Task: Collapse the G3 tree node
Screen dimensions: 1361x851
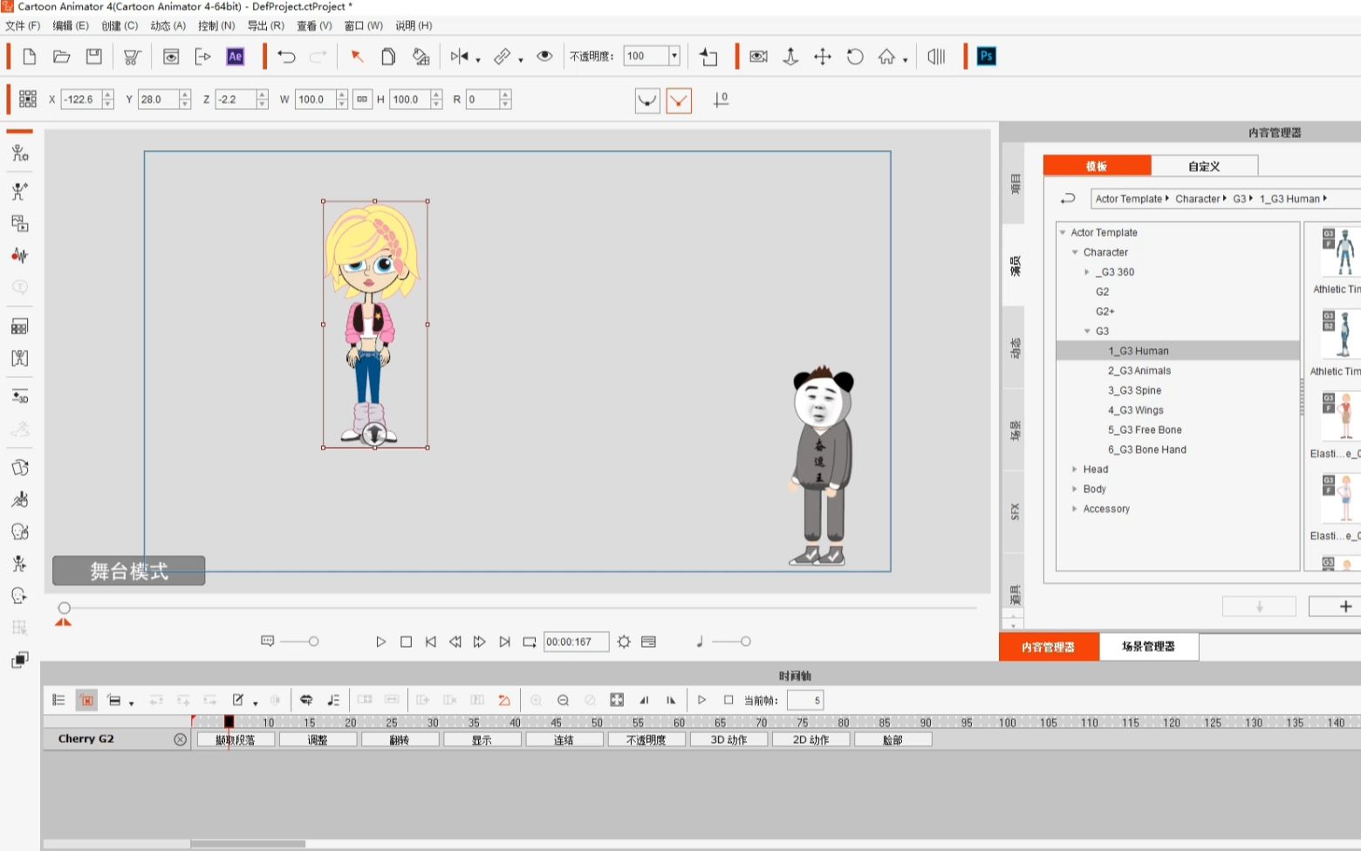Action: pyautogui.click(x=1087, y=332)
